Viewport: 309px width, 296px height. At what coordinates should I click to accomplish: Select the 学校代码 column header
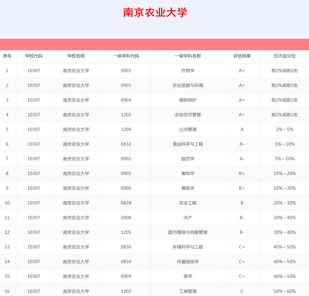point(34,56)
